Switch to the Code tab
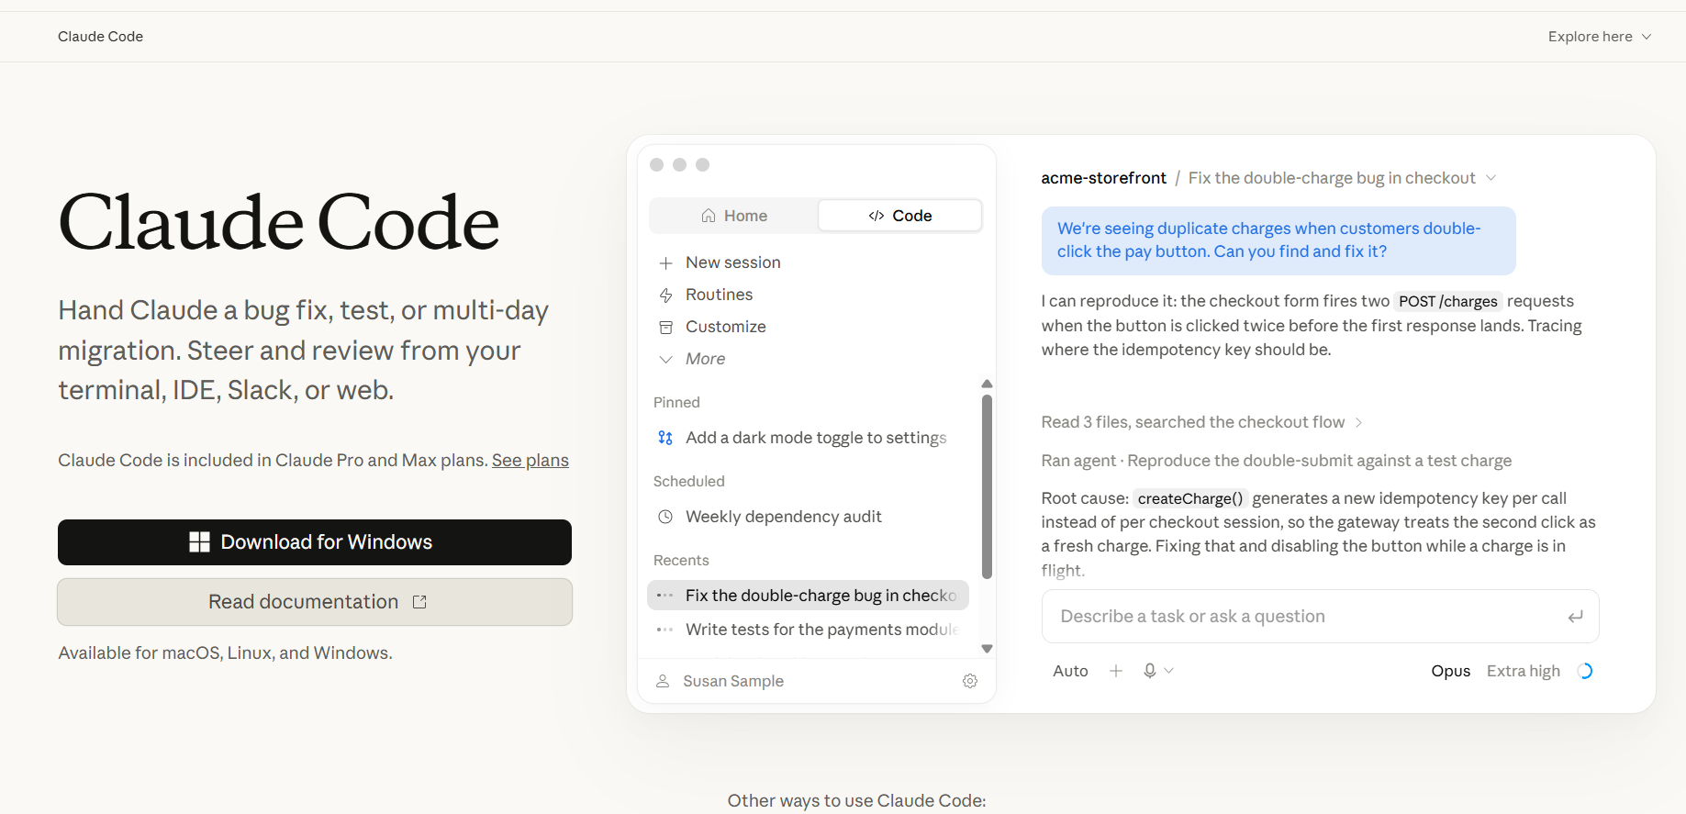 pos(899,216)
